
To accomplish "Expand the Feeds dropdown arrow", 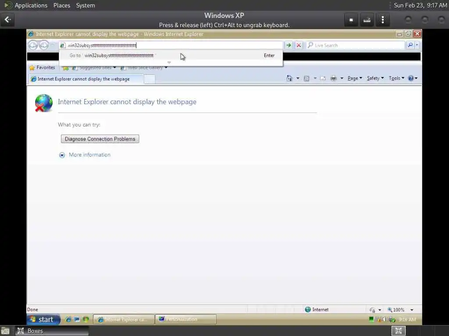I will coord(315,78).
